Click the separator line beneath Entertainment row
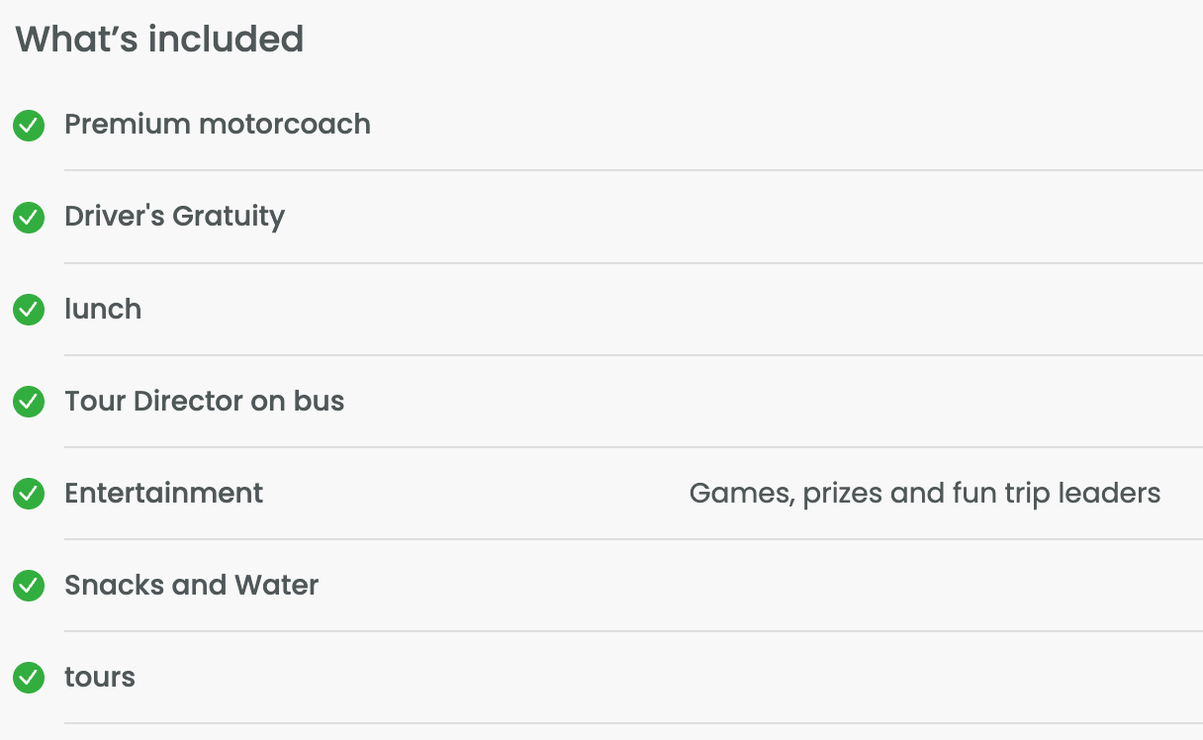Image resolution: width=1203 pixels, height=740 pixels. (633, 539)
